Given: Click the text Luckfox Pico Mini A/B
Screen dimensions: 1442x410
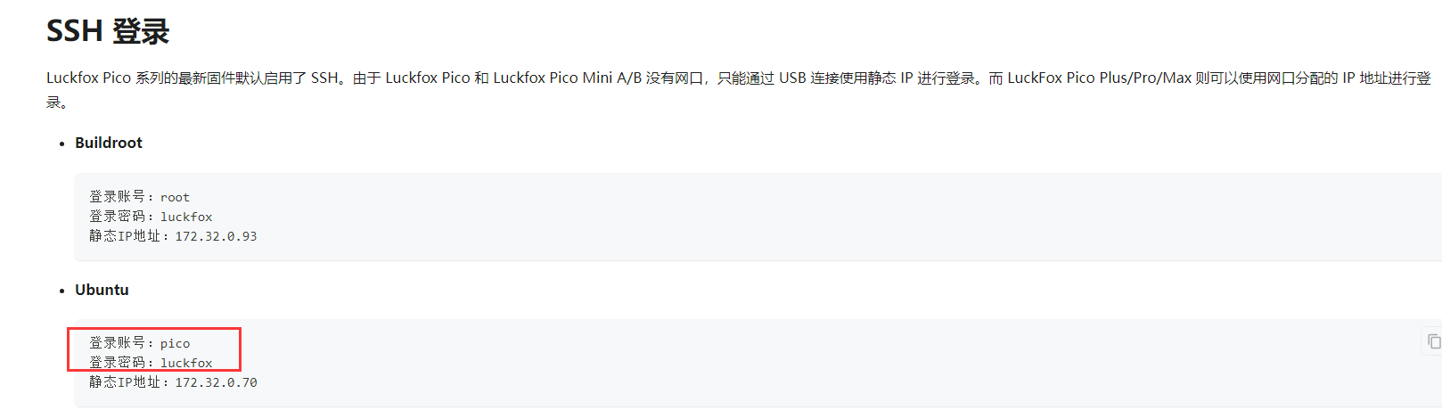Looking at the screenshot, I should (x=567, y=78).
